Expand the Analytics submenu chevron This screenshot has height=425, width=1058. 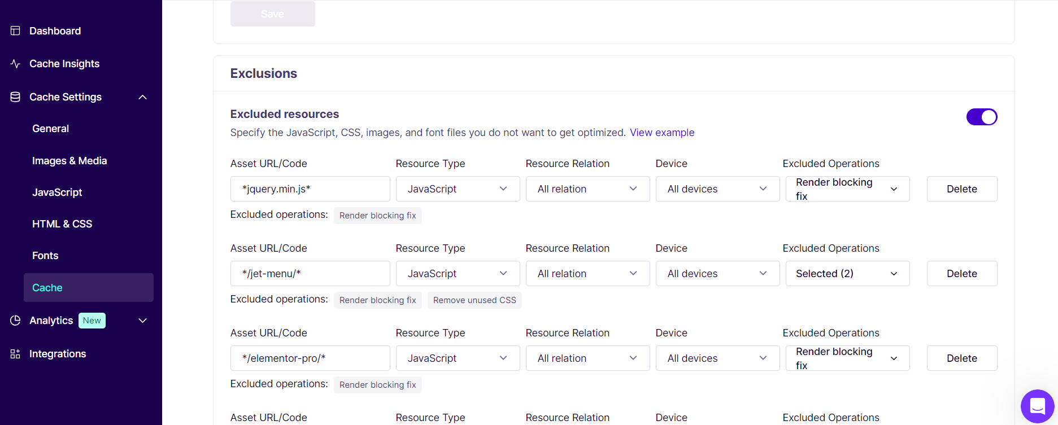143,321
